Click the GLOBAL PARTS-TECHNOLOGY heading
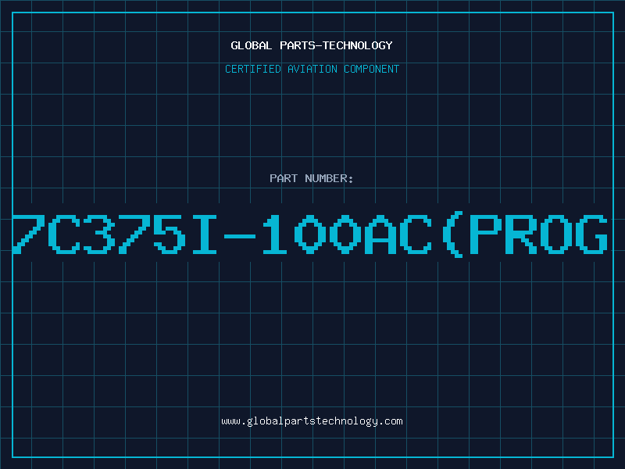Viewport: 625px width, 469px height. click(x=312, y=45)
